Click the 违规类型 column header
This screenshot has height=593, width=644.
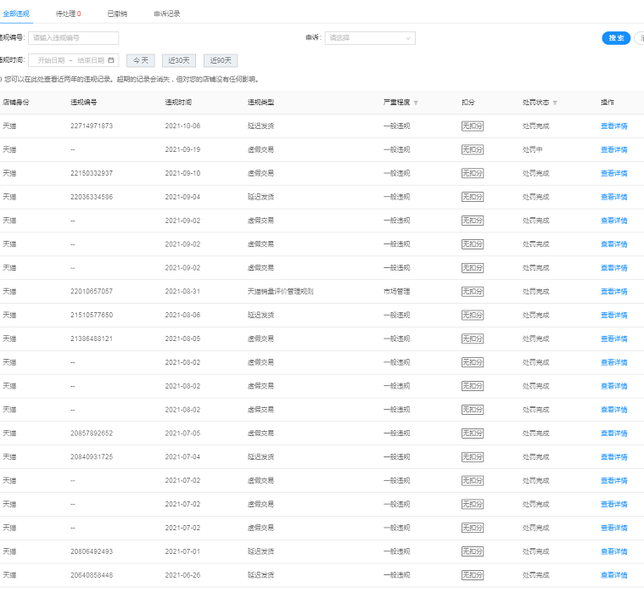260,103
